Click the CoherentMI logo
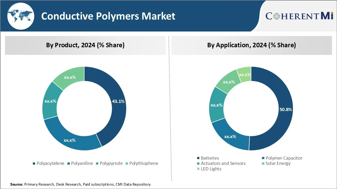The image size is (337, 189). tap(299, 16)
